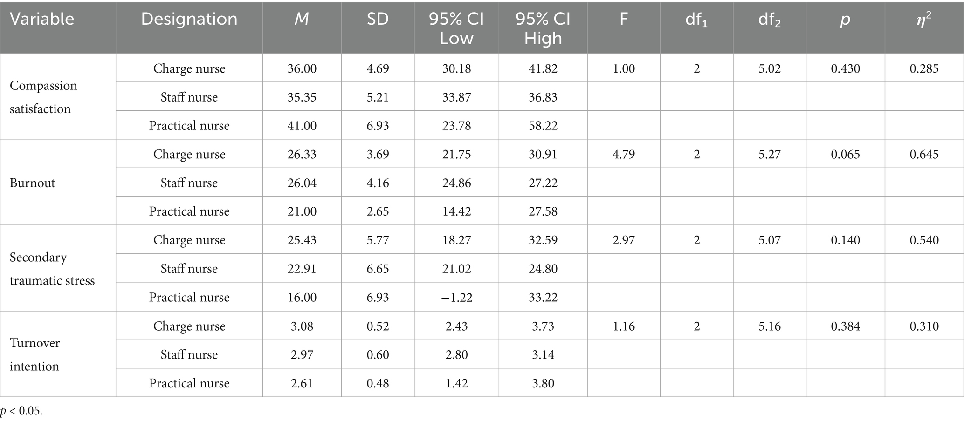
Task: Select the p value 0.065
Action: pos(845,154)
